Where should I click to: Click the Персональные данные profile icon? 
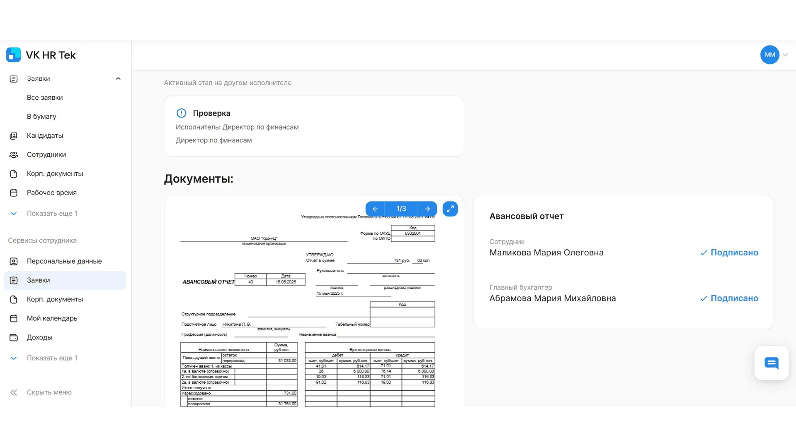coord(14,261)
